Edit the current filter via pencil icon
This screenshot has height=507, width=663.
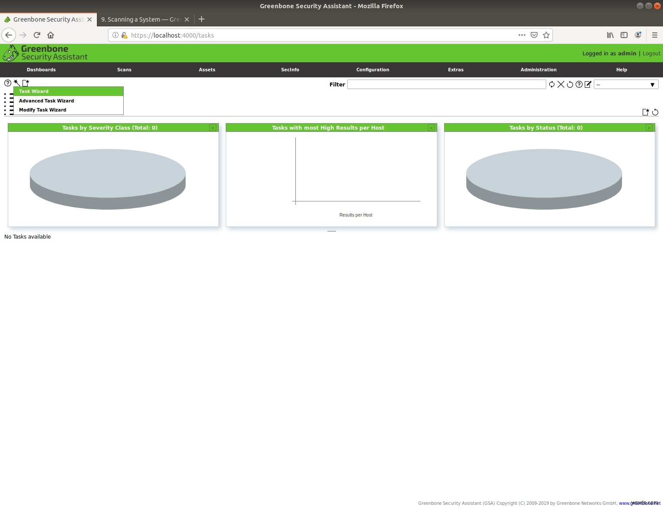tap(588, 84)
